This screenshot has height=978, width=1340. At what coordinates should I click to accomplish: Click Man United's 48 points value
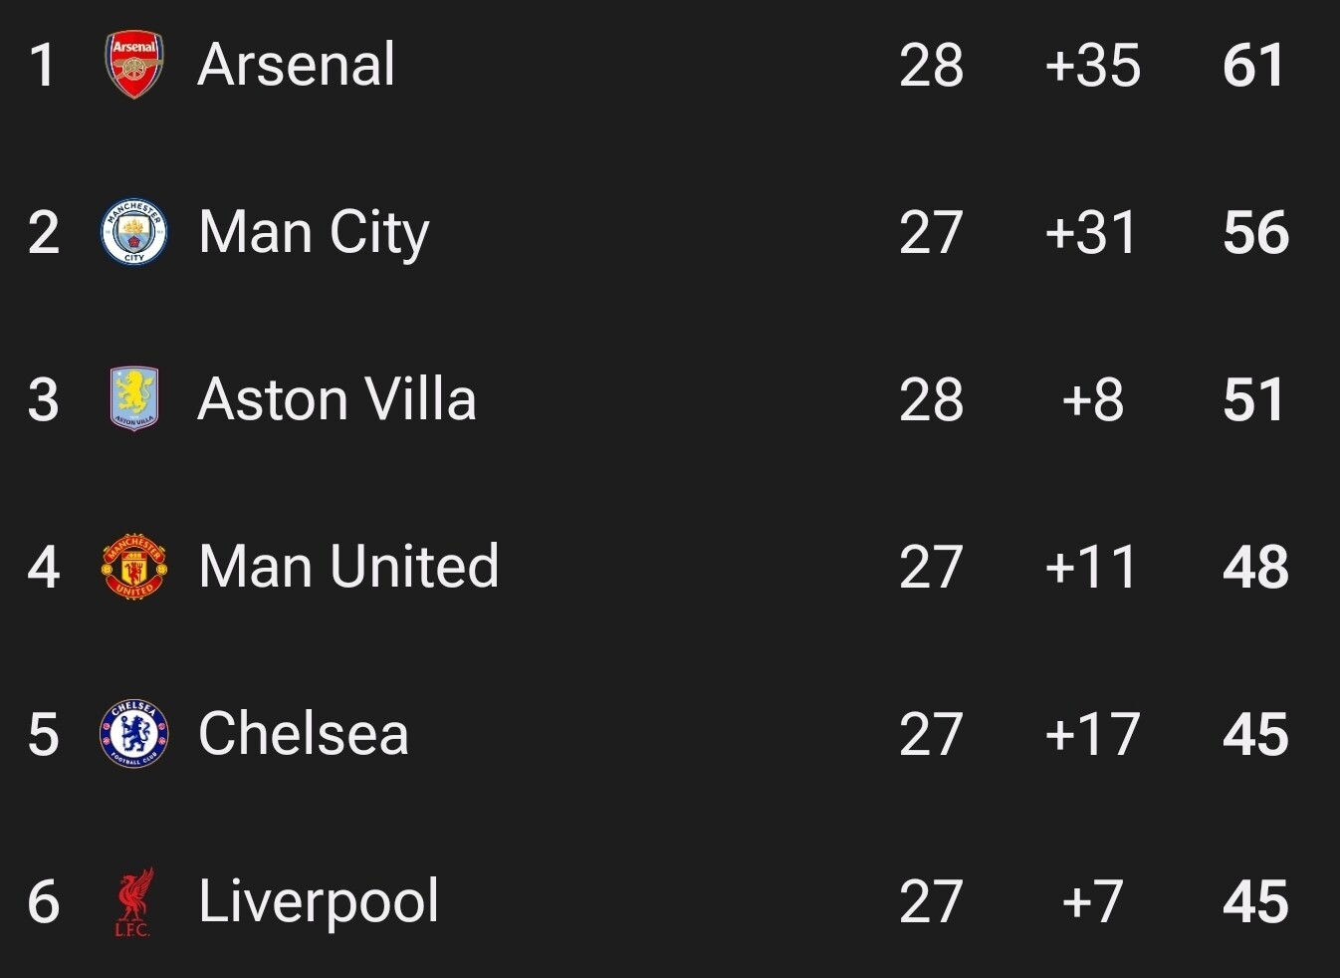tap(1256, 568)
